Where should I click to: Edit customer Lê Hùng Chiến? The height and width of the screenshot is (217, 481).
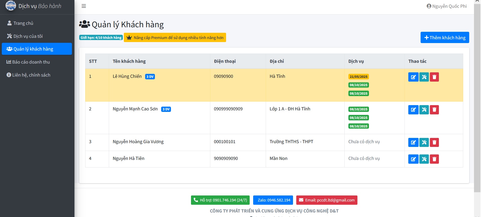[413, 77]
